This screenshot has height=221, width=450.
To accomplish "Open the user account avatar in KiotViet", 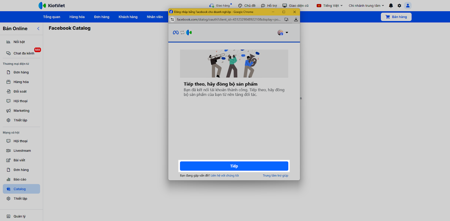I will point(408,6).
